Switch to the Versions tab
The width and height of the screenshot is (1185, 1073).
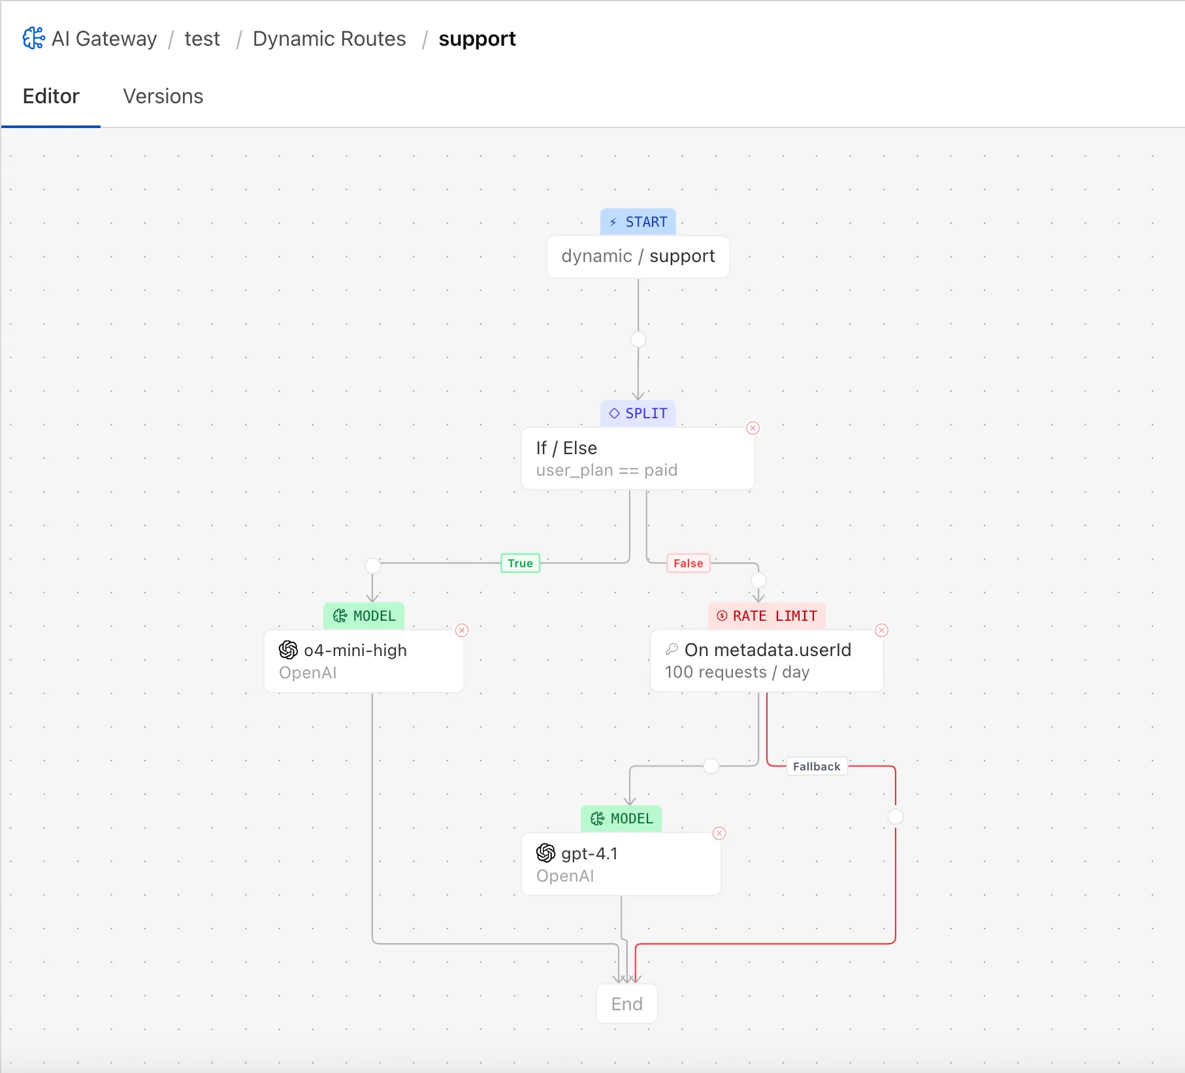tap(163, 96)
